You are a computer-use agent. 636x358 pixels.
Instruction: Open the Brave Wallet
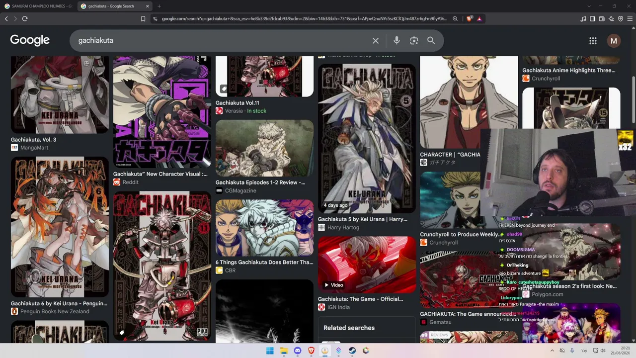click(x=602, y=19)
